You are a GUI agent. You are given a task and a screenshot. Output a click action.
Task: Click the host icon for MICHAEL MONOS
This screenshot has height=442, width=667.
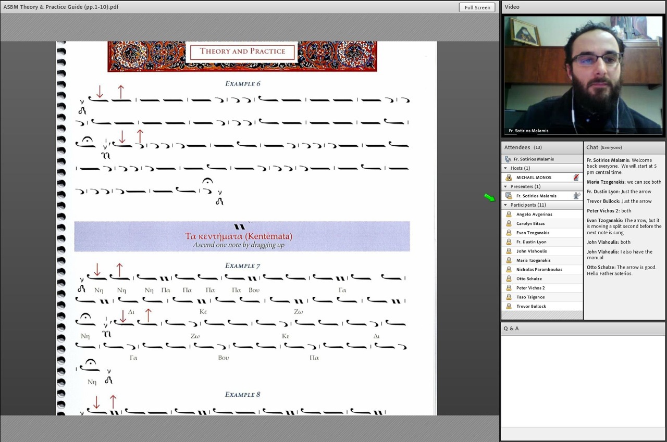click(509, 178)
